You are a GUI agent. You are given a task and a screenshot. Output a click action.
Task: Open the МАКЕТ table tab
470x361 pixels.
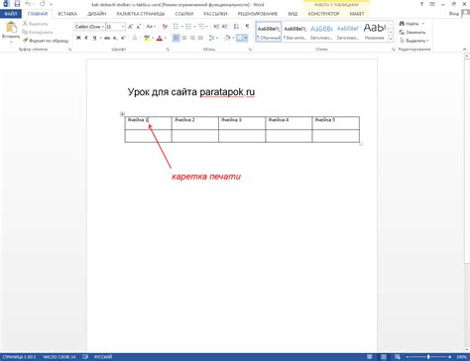tap(357, 14)
